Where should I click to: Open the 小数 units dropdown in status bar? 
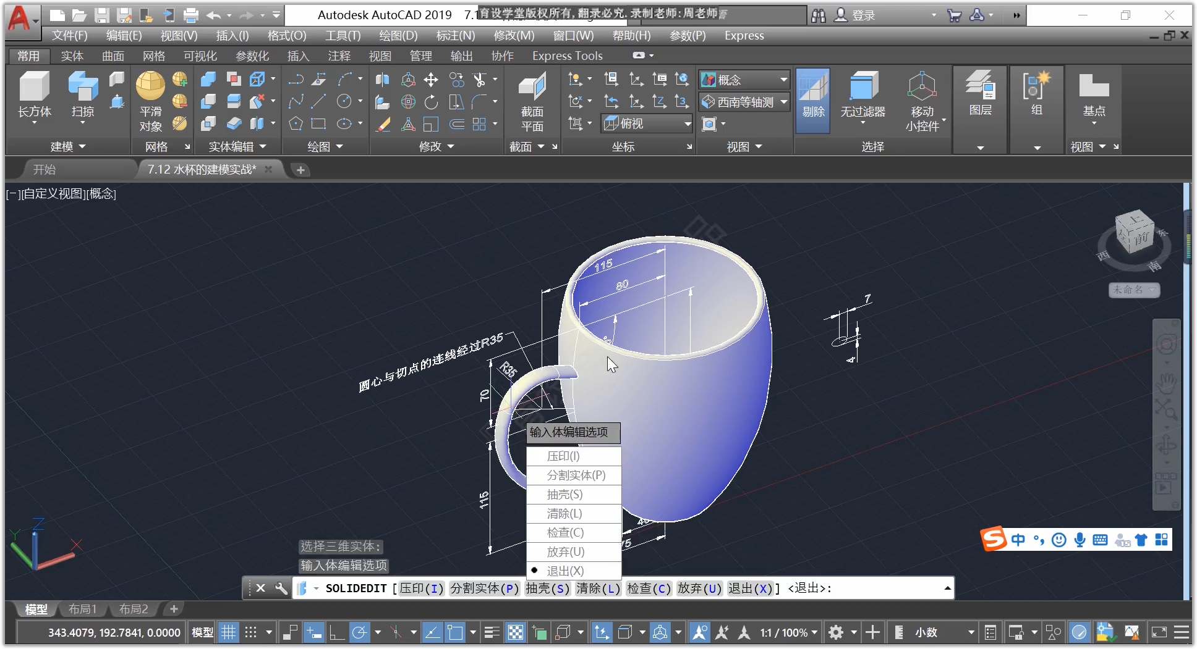944,632
